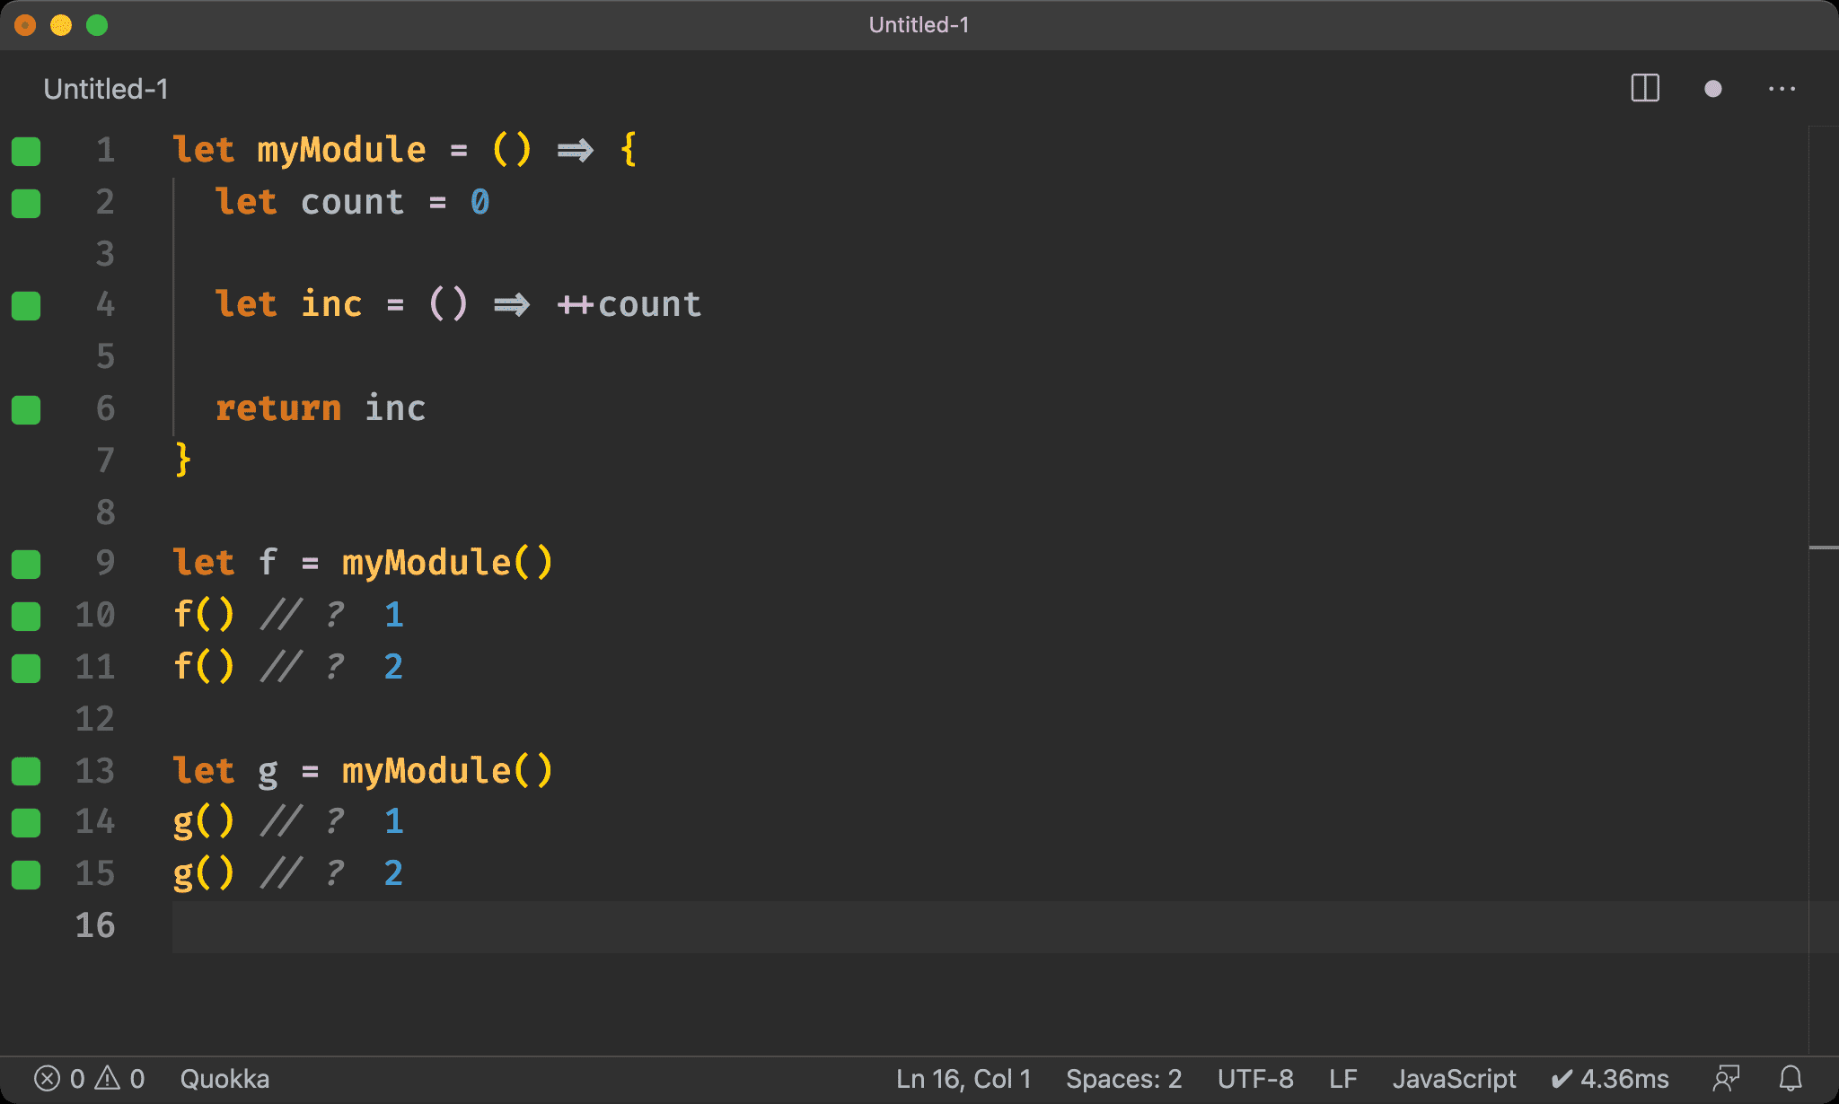Open the Spaces: 2 indentation selector
The width and height of the screenshot is (1839, 1104).
[x=1123, y=1078]
